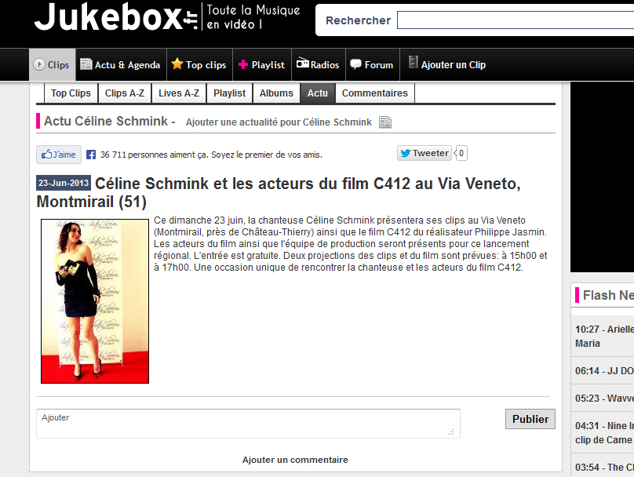Open the Commentaires tab
The width and height of the screenshot is (634, 477).
pyautogui.click(x=375, y=93)
